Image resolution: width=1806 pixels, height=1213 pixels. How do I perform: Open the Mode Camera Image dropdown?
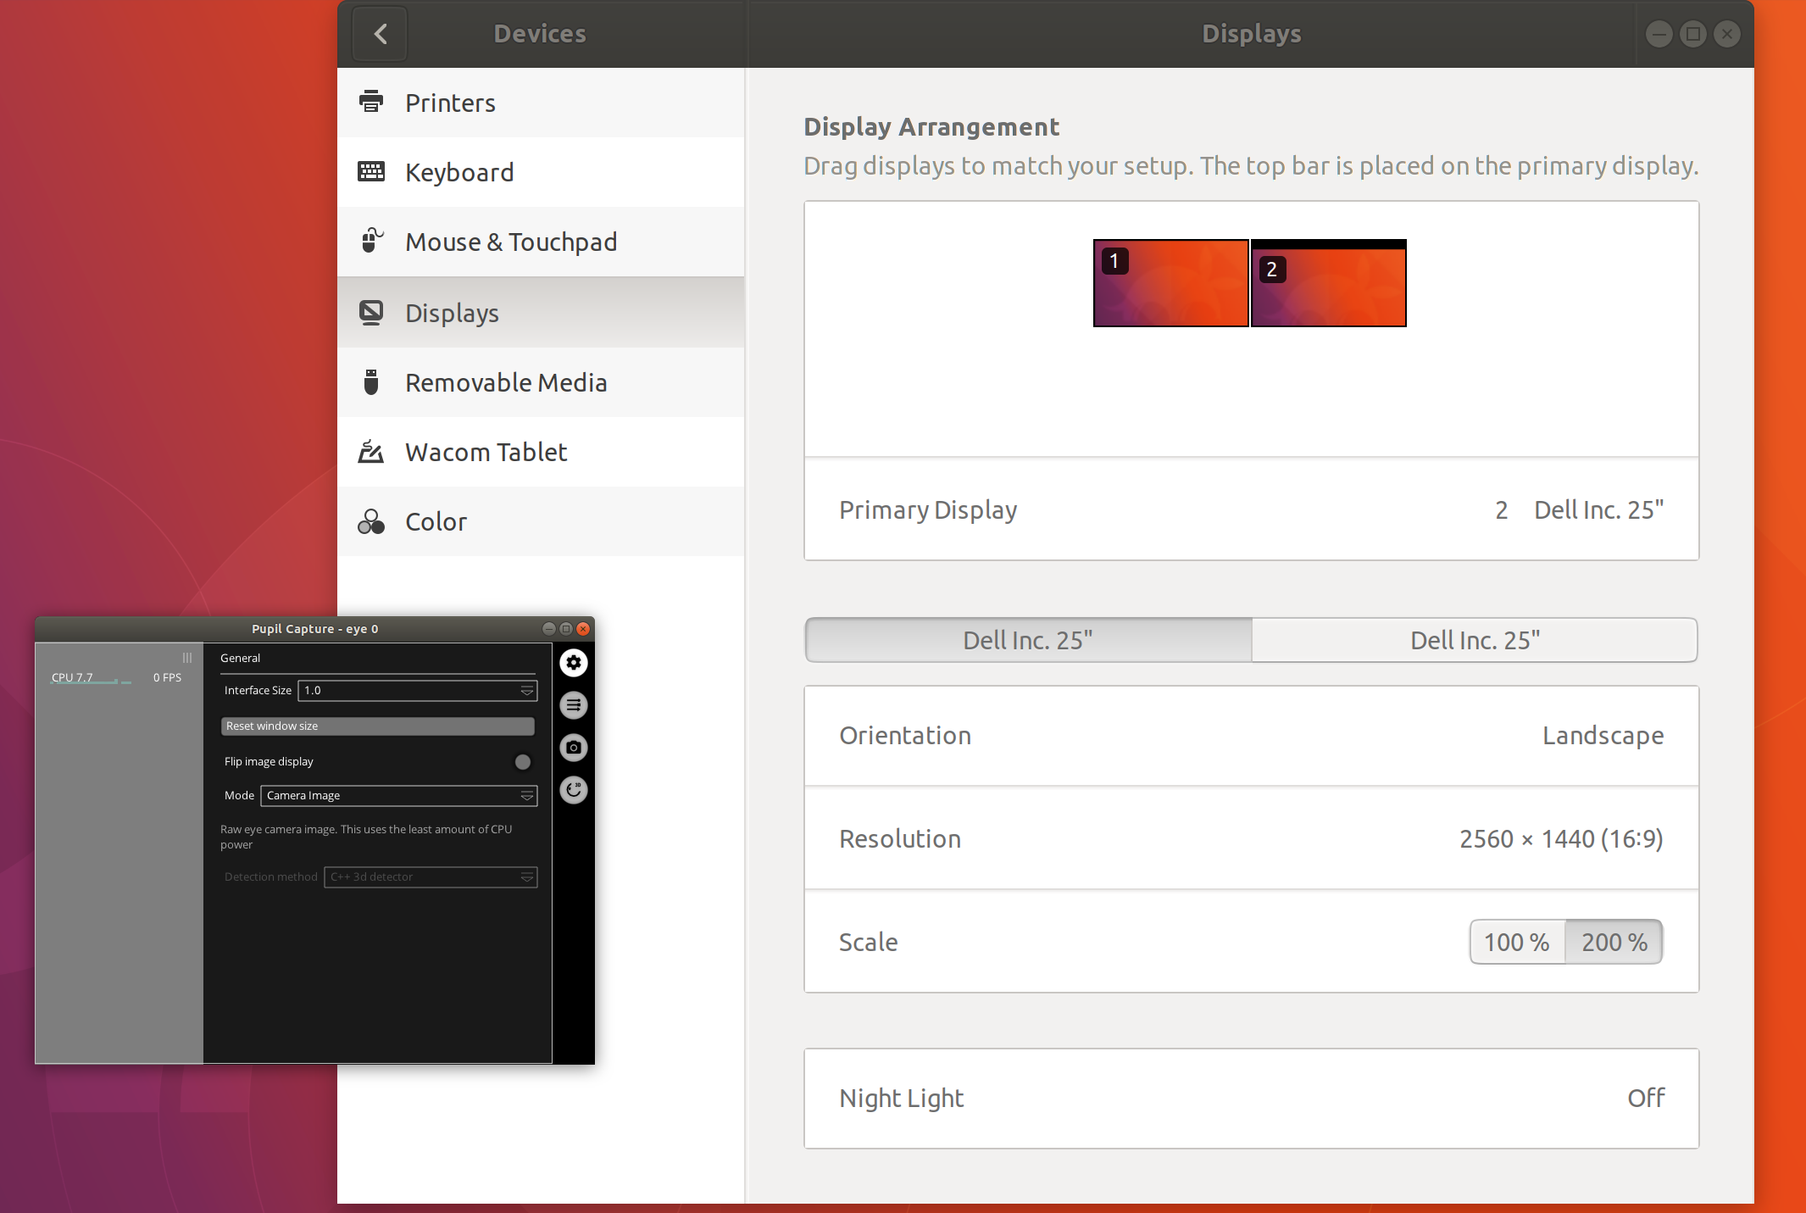399,796
